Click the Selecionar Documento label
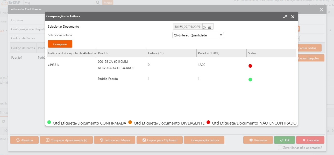This screenshot has height=155, width=334. (x=63, y=27)
